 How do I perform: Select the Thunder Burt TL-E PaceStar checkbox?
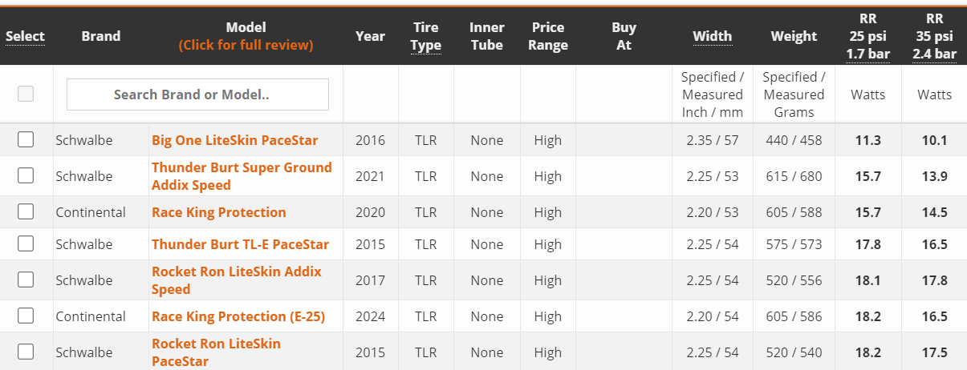pyautogui.click(x=26, y=243)
